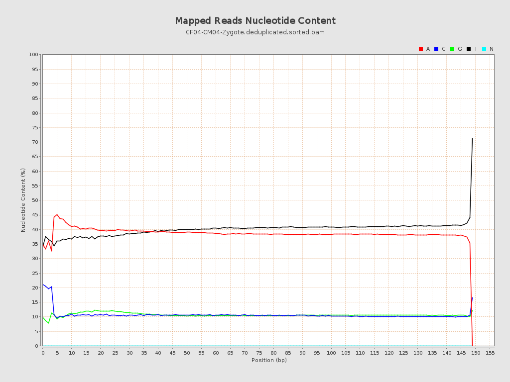Click the y-axis tick label 25
This screenshot has height=382, width=510.
[35, 273]
